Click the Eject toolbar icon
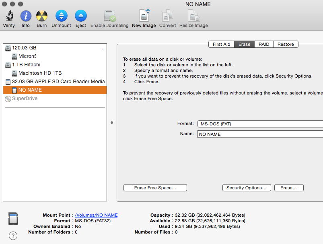Image resolution: width=323 pixels, height=244 pixels. click(x=81, y=16)
